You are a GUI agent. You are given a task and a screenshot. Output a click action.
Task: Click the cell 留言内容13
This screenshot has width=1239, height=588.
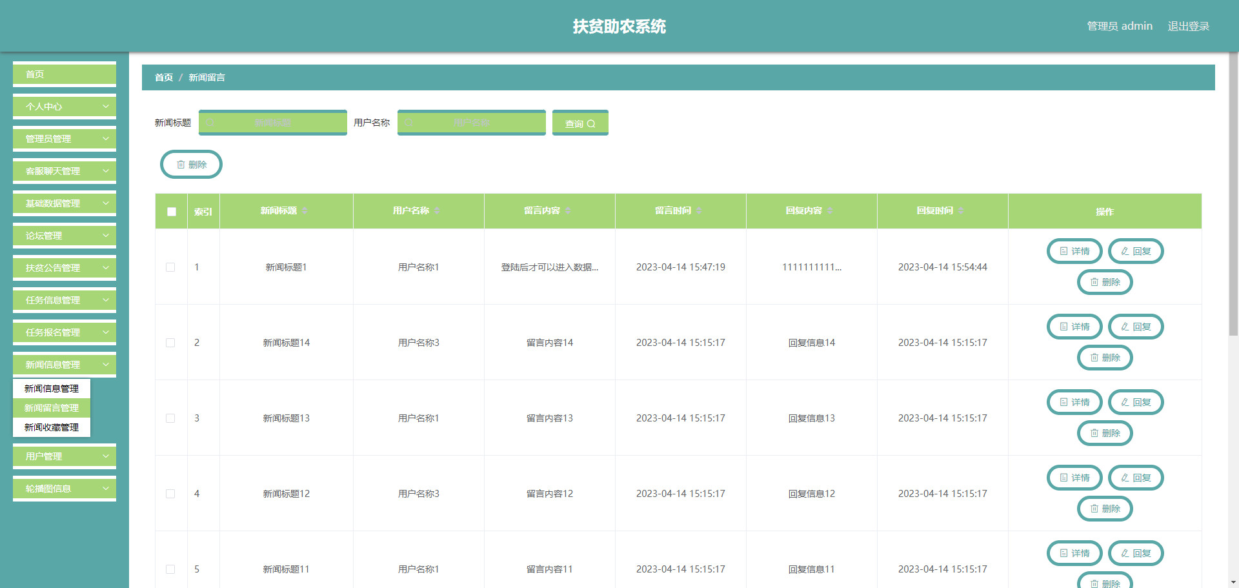click(550, 418)
